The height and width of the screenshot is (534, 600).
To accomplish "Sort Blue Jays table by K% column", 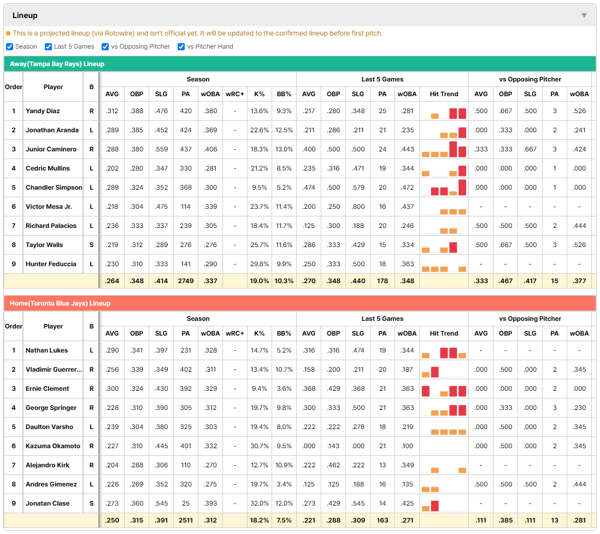I will [x=260, y=333].
